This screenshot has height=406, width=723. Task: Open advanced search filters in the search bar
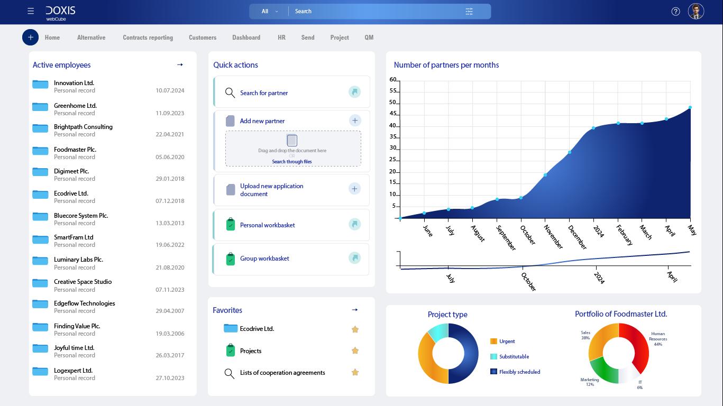[469, 11]
